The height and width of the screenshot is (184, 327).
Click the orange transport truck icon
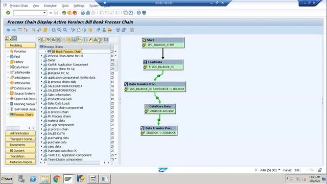[x=110, y=30]
